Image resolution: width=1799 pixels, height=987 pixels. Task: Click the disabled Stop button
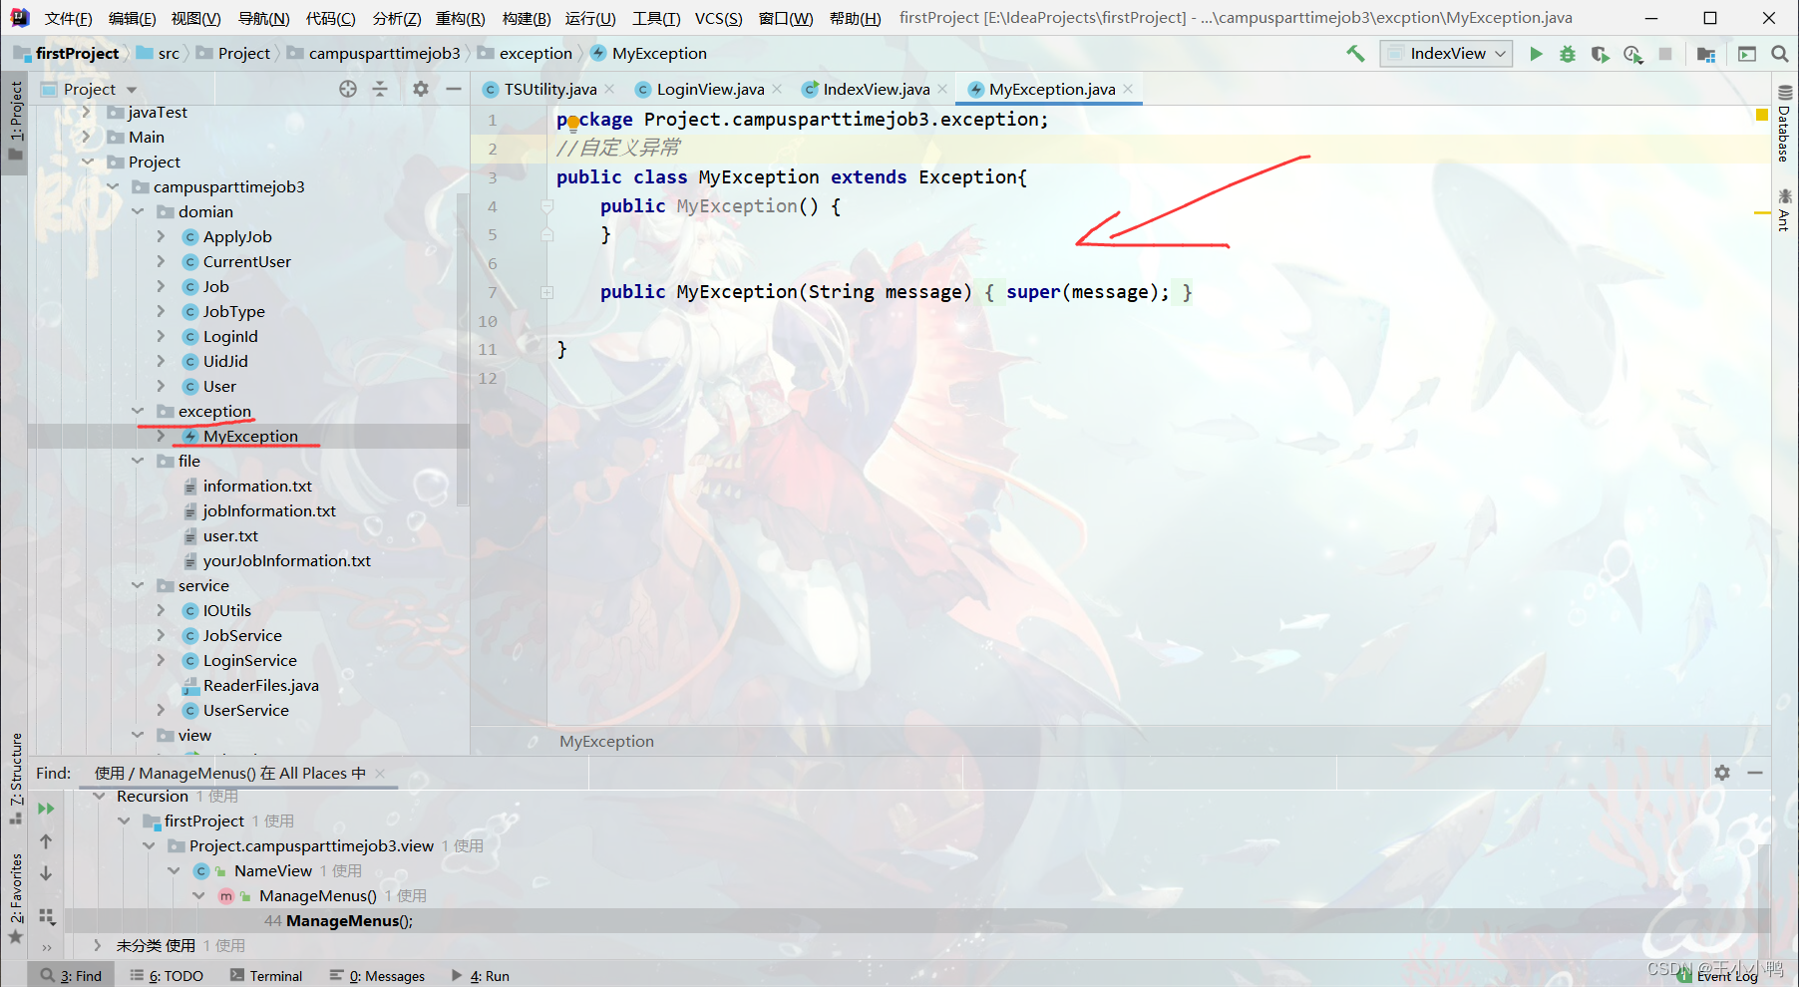(x=1664, y=54)
